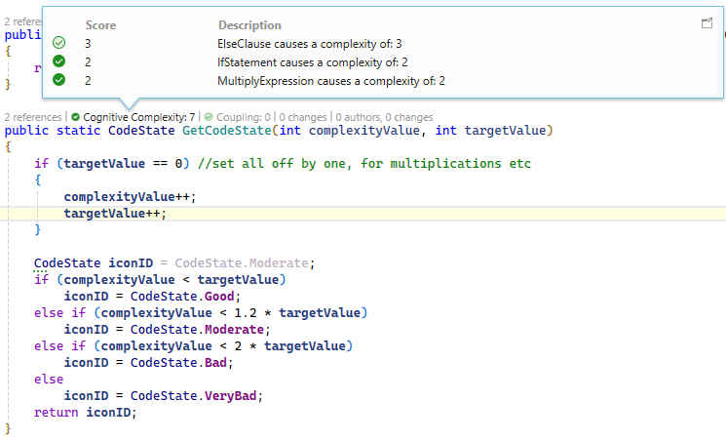This screenshot has width=726, height=441.
Task: Click the 0 changes CodeLens link
Action: [303, 117]
